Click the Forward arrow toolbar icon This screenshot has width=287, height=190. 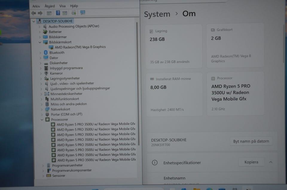point(40,13)
